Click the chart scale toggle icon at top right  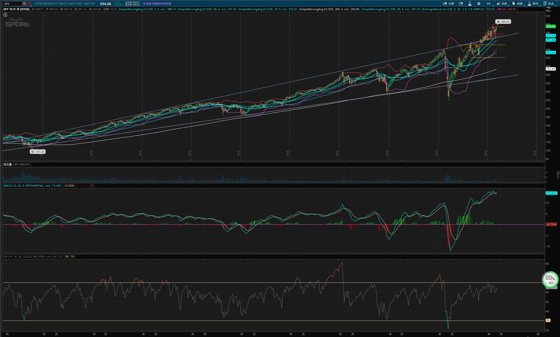[x=548, y=9]
